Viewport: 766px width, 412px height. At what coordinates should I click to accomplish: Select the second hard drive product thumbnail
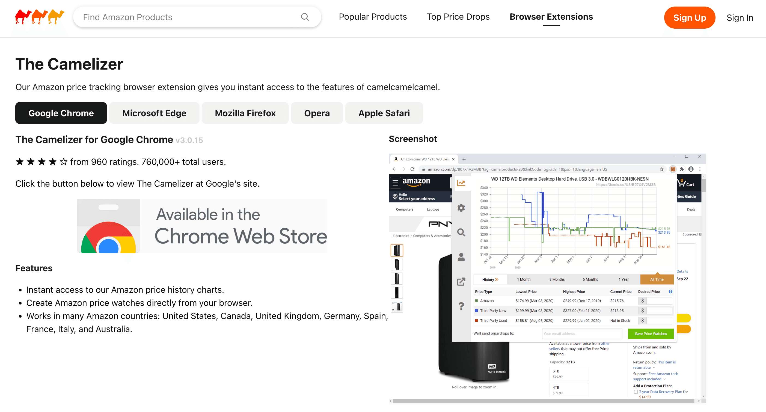[396, 264]
